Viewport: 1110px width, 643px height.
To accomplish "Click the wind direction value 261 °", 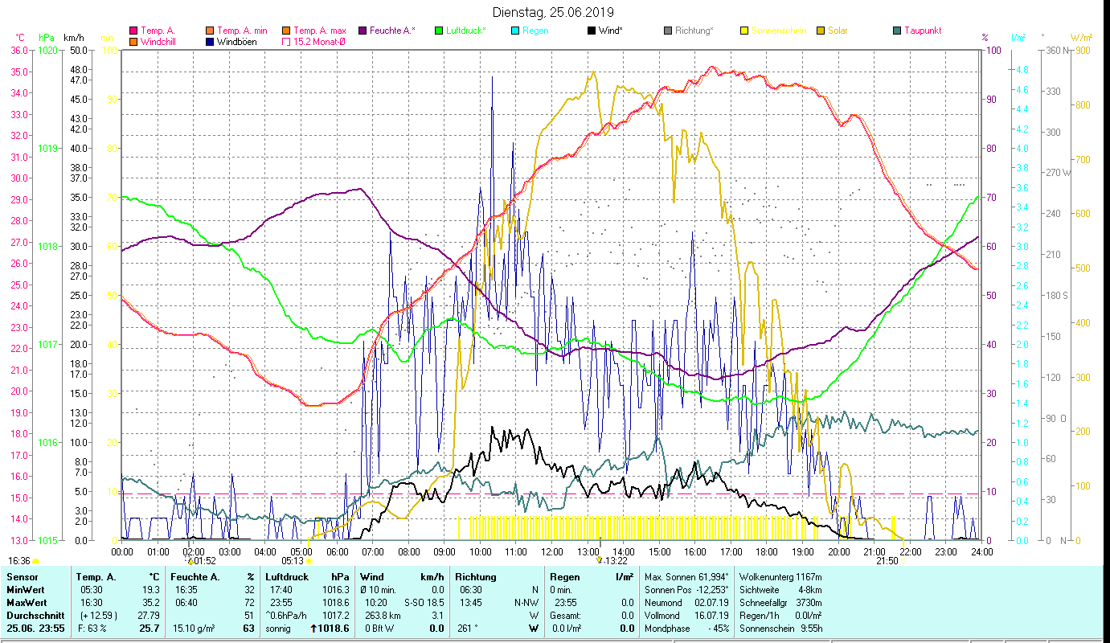I will pyautogui.click(x=468, y=628).
